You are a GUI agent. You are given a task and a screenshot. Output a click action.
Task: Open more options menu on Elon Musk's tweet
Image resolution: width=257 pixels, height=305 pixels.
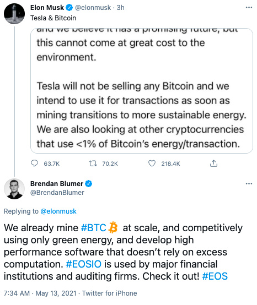click(249, 8)
